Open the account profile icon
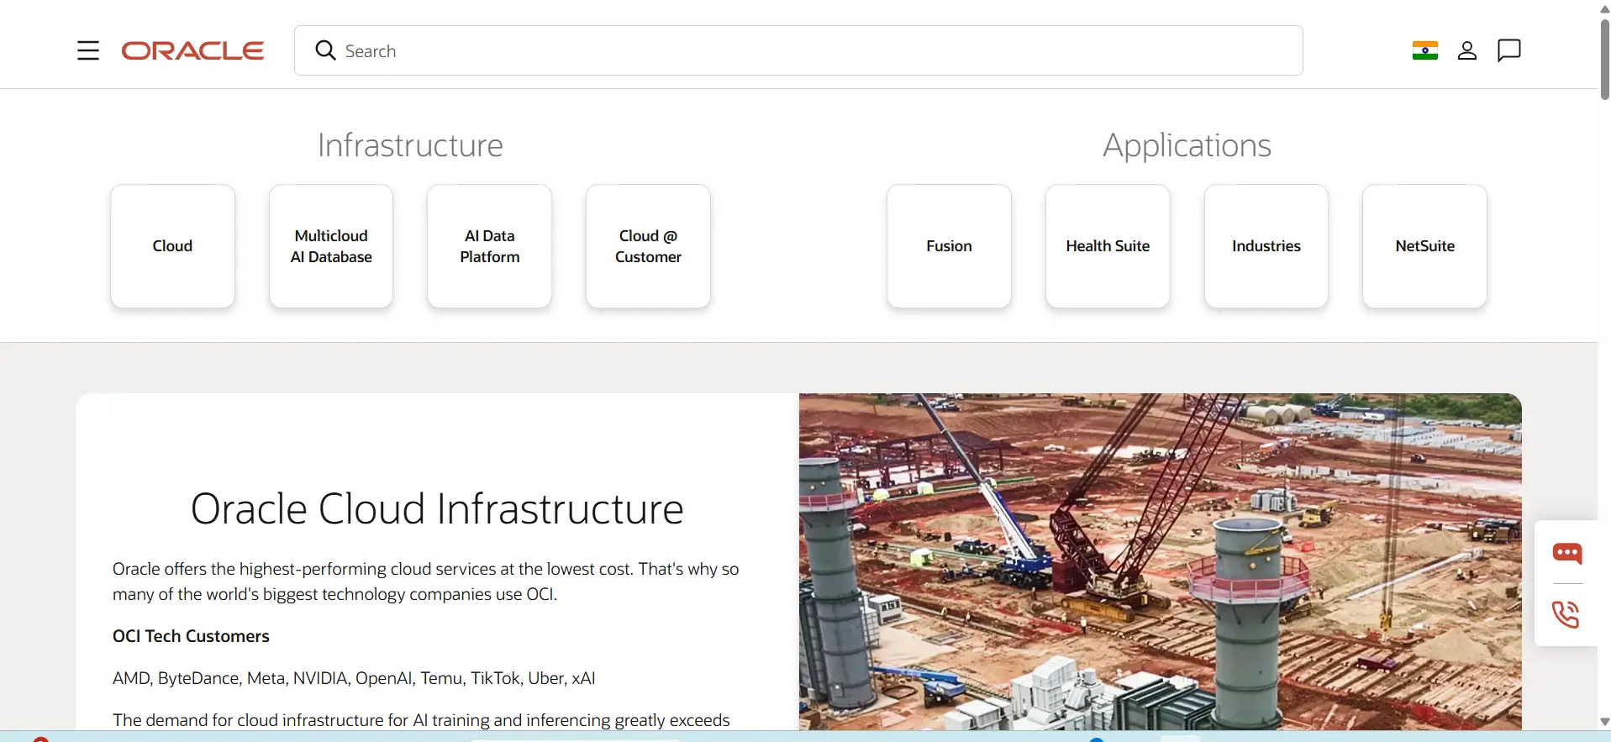Screen dimensions: 1611x742 point(1467,50)
